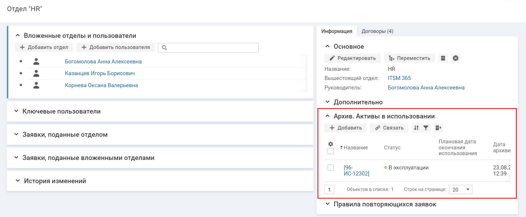Open the ITSM 365 parent department link
This screenshot has width=526, height=217.
coord(399,78)
